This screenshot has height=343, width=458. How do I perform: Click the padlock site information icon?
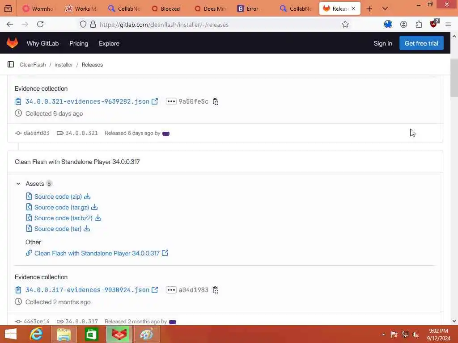coord(93,25)
